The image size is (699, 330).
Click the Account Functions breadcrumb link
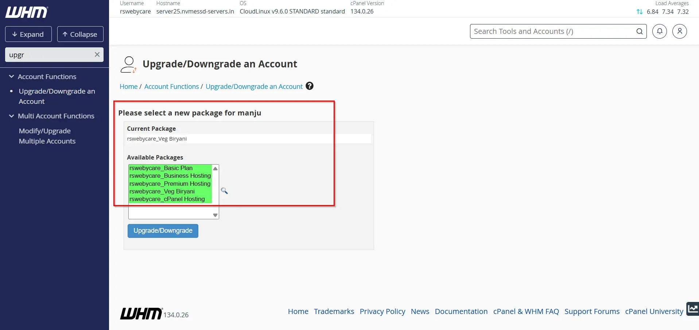pos(172,86)
